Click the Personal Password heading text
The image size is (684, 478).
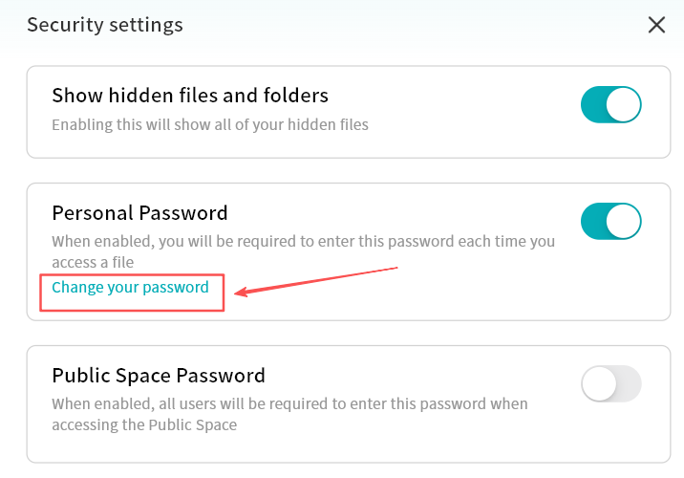pos(139,212)
